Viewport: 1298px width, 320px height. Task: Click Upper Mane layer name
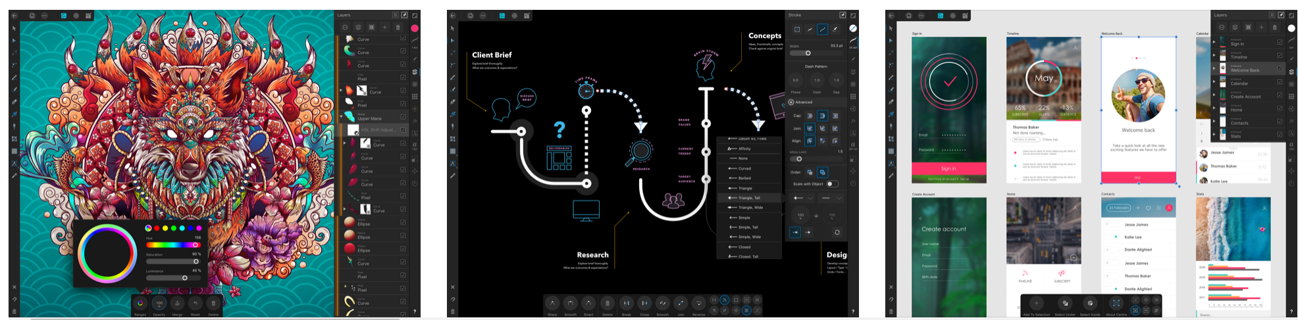point(369,119)
